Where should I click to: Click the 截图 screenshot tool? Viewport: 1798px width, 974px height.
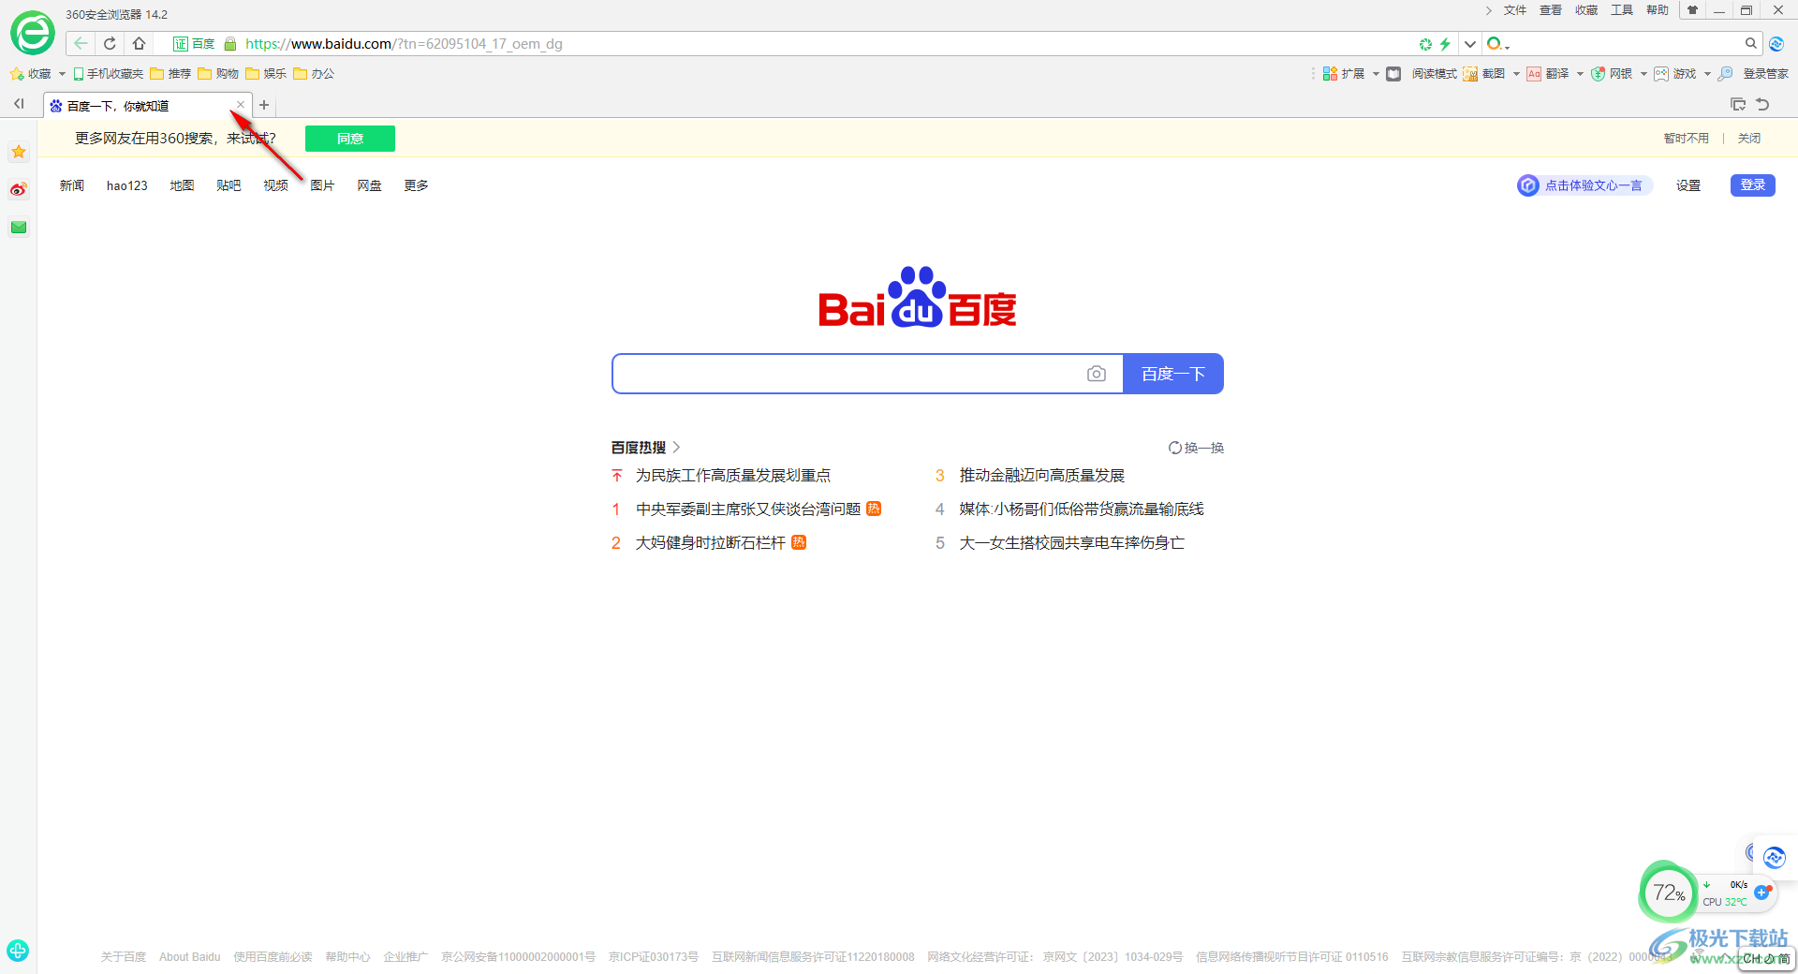(1484, 73)
